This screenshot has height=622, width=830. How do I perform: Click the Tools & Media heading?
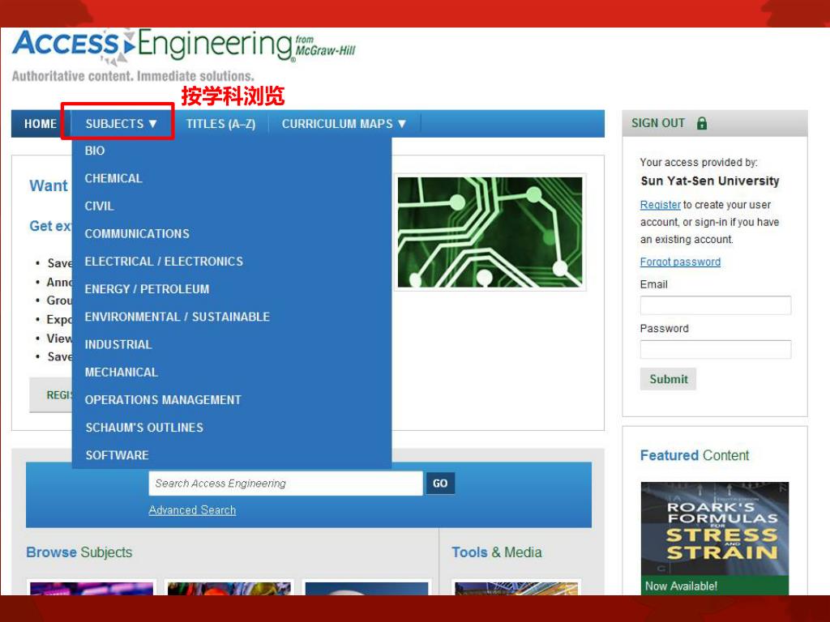[497, 552]
